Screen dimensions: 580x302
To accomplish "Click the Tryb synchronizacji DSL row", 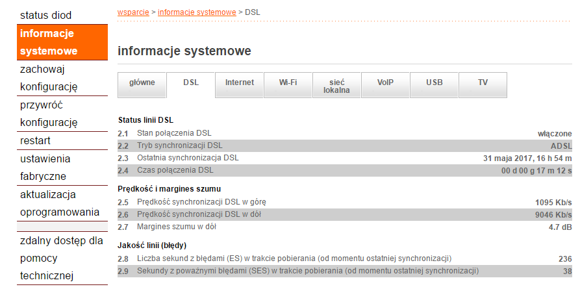I will [x=345, y=145].
